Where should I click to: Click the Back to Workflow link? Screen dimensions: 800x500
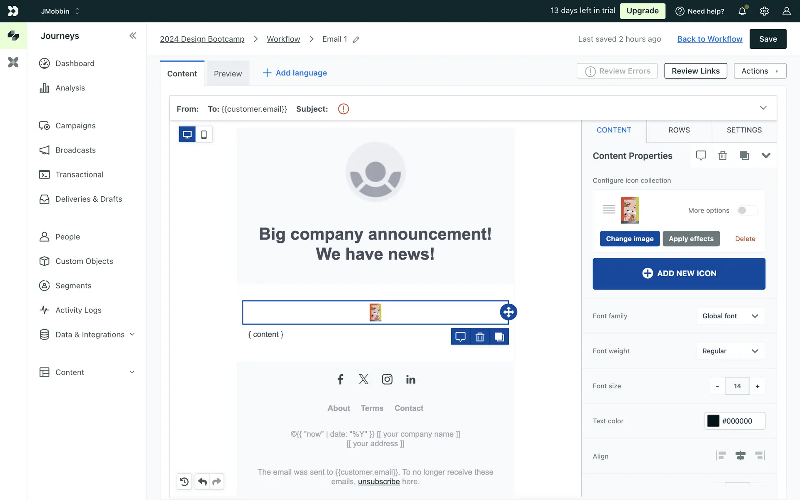(x=710, y=39)
